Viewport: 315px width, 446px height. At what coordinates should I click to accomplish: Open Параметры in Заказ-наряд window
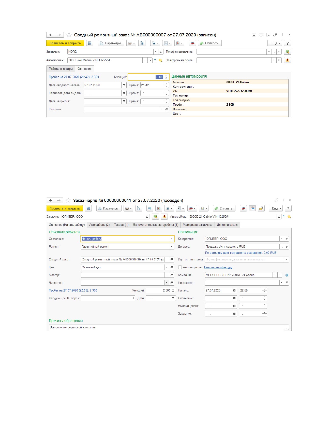click(x=109, y=208)
